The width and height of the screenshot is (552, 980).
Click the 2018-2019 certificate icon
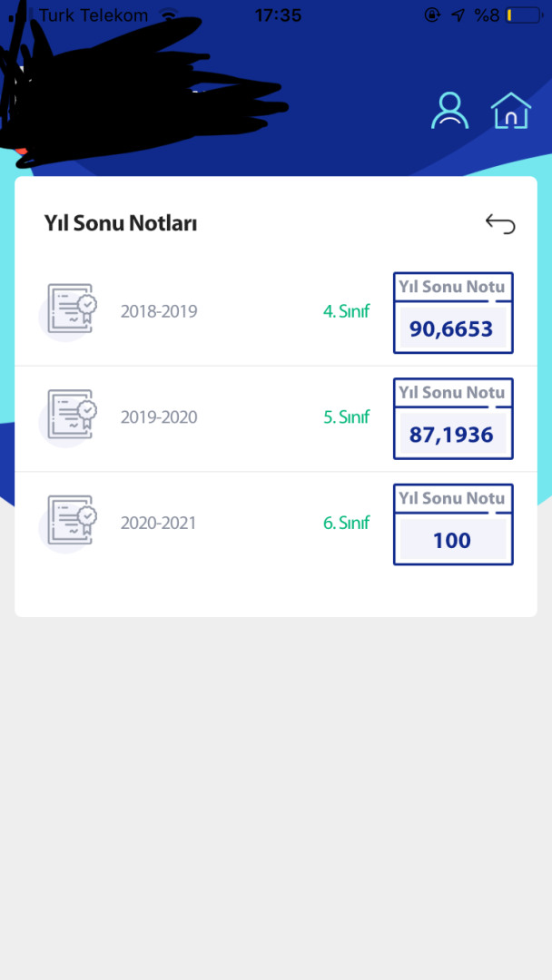pos(71,309)
